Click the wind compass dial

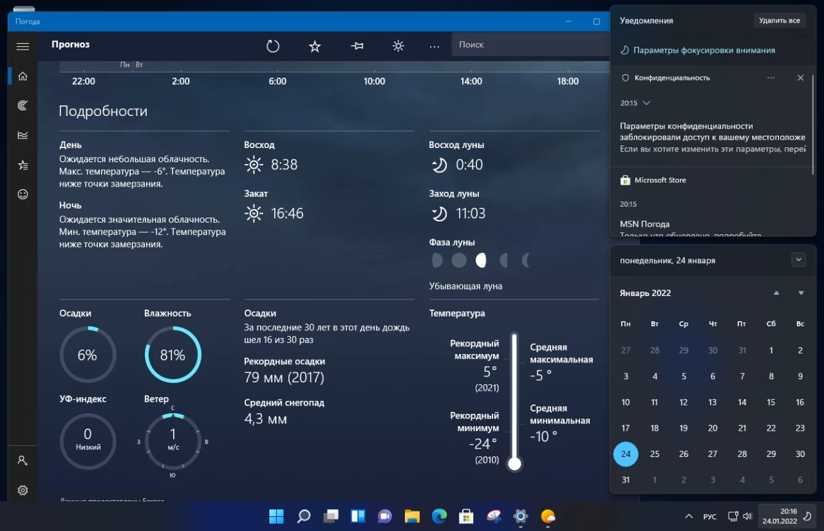click(x=173, y=440)
